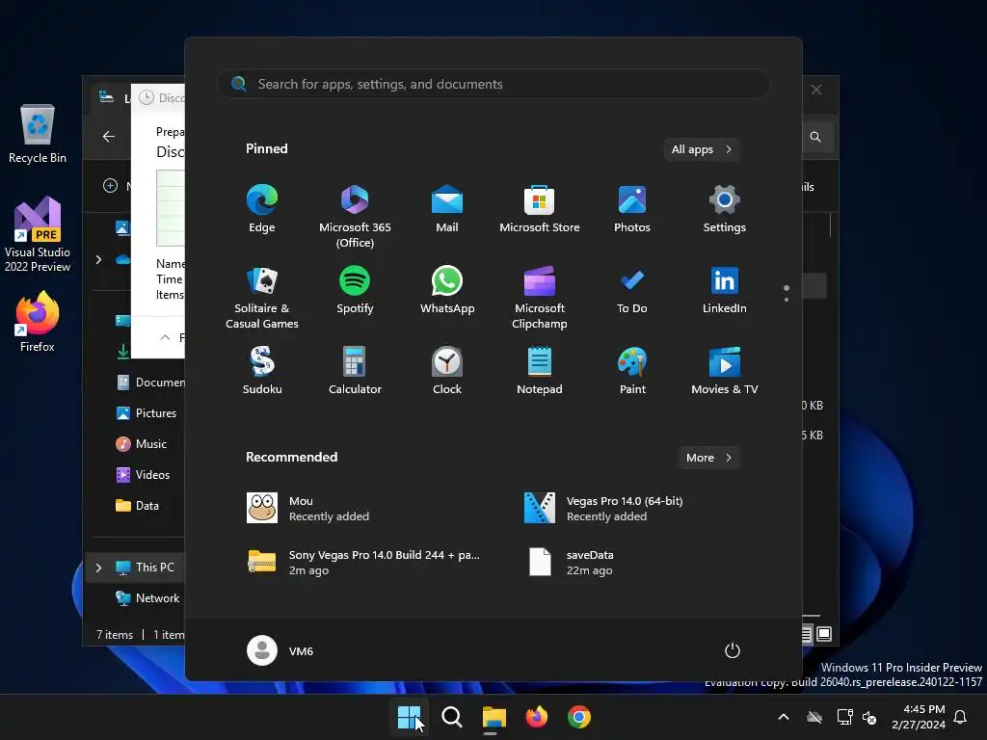Open Spotify
This screenshot has height=740, width=987.
(355, 290)
